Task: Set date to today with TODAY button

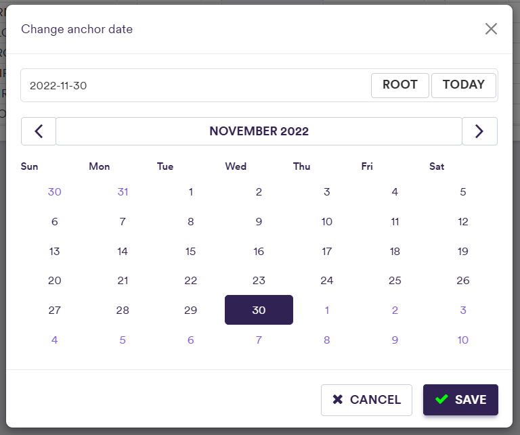Action: point(463,85)
